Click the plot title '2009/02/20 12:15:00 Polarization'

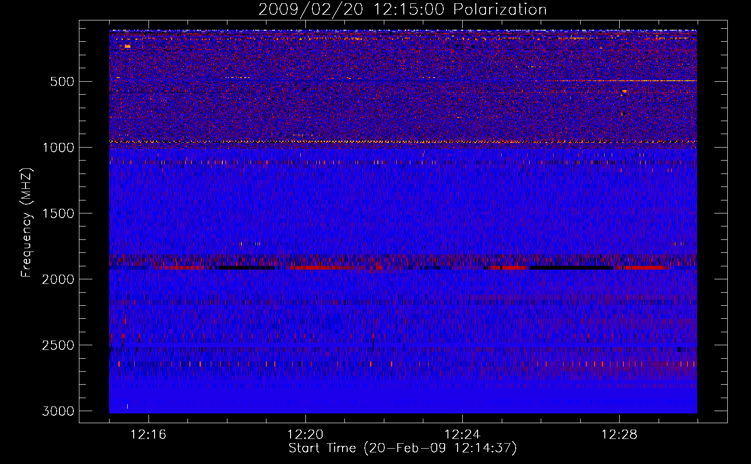pyautogui.click(x=402, y=9)
